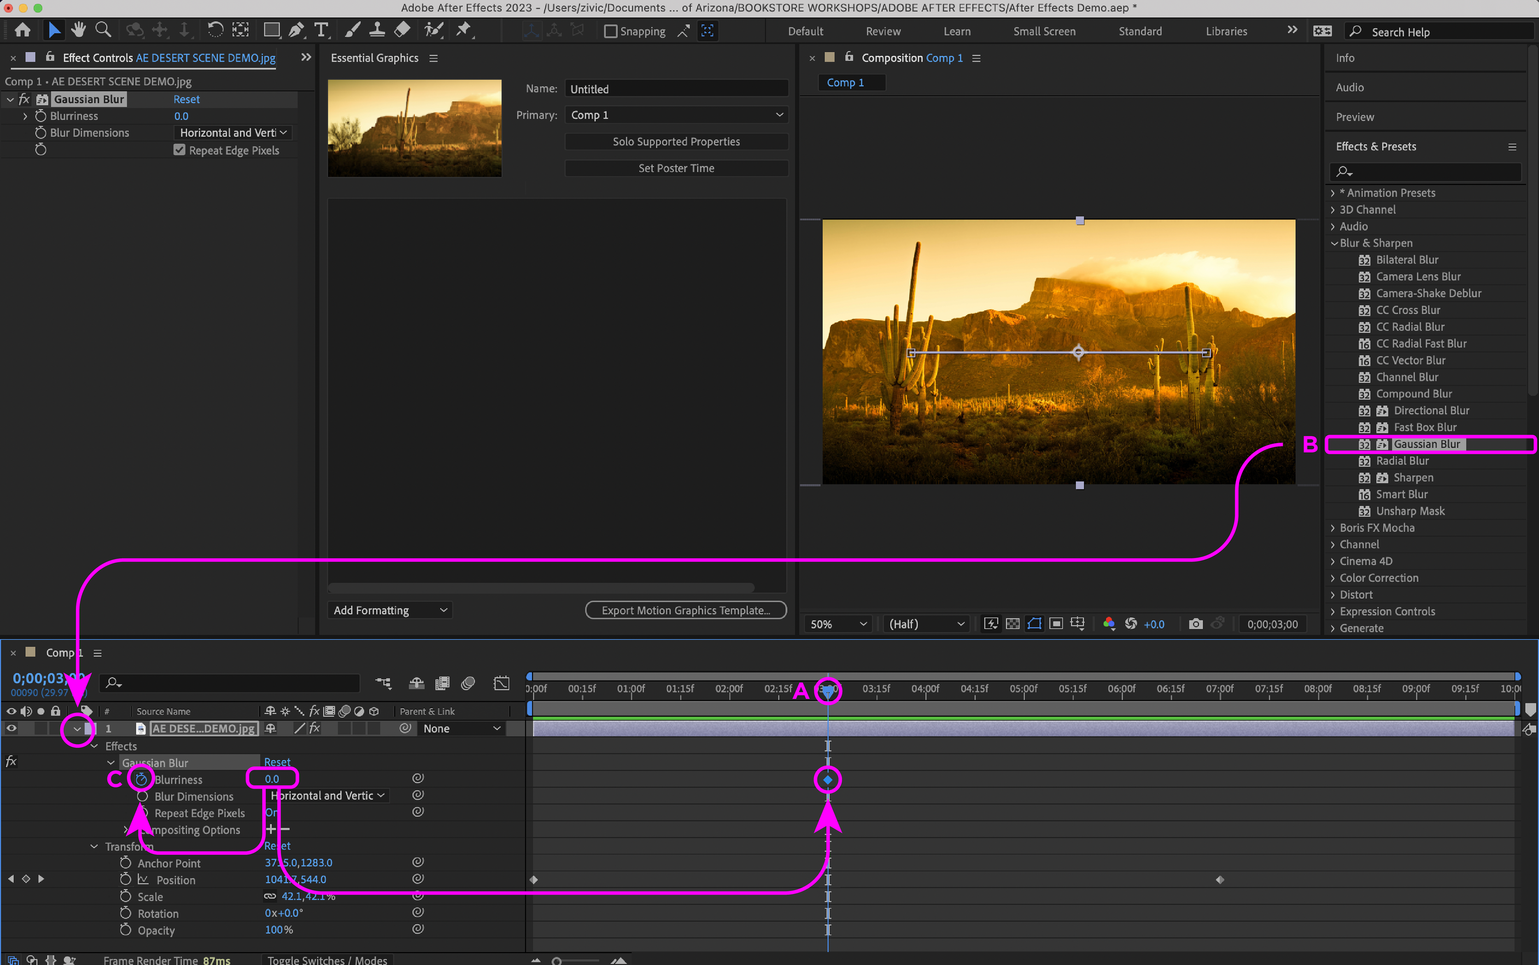The height and width of the screenshot is (965, 1539).
Task: Click the Set Poster Time button
Action: [x=676, y=168]
